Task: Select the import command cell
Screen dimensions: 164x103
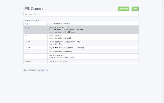Action: point(35,43)
